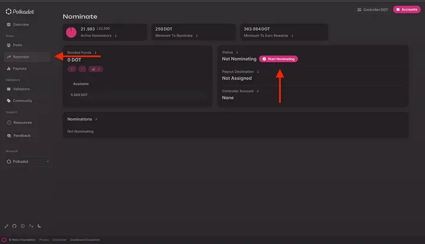
Task: Open the Privacy footer link
Action: [44, 240]
